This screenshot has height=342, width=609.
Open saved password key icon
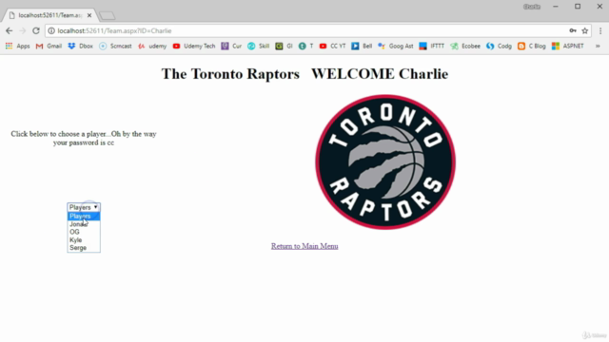coord(573,30)
